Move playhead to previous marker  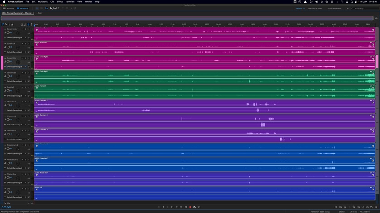tap(172, 207)
